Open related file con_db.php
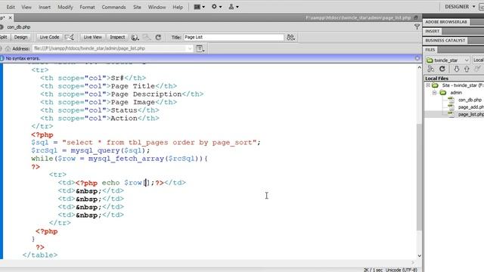The width and height of the screenshot is (484, 272). [x=18, y=27]
